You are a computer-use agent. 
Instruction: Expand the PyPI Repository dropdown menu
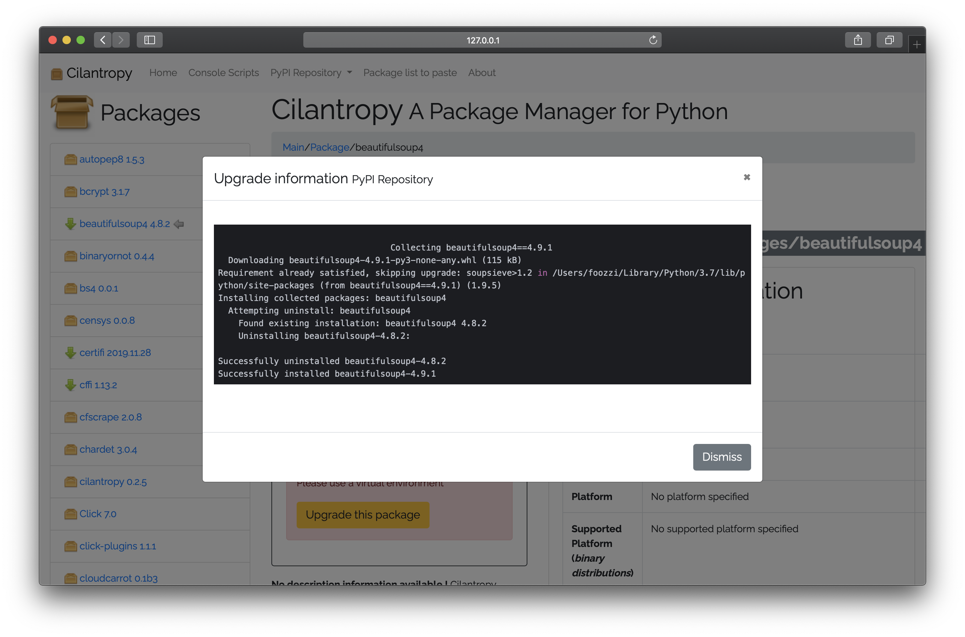(311, 73)
